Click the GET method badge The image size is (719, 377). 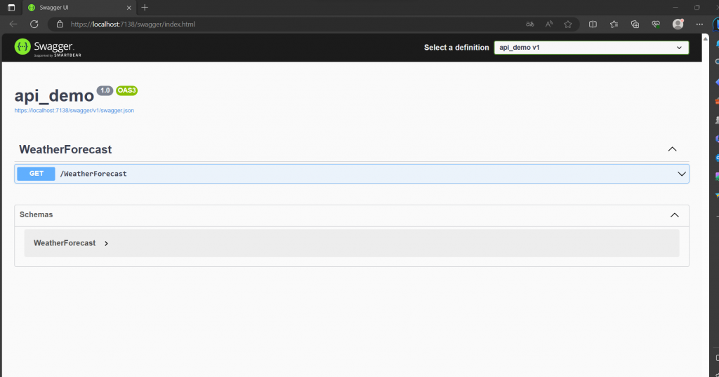(37, 173)
